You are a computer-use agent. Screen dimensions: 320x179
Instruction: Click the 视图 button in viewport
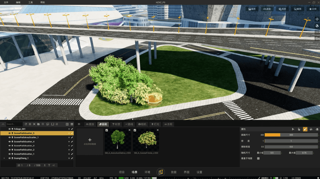tap(282, 9)
